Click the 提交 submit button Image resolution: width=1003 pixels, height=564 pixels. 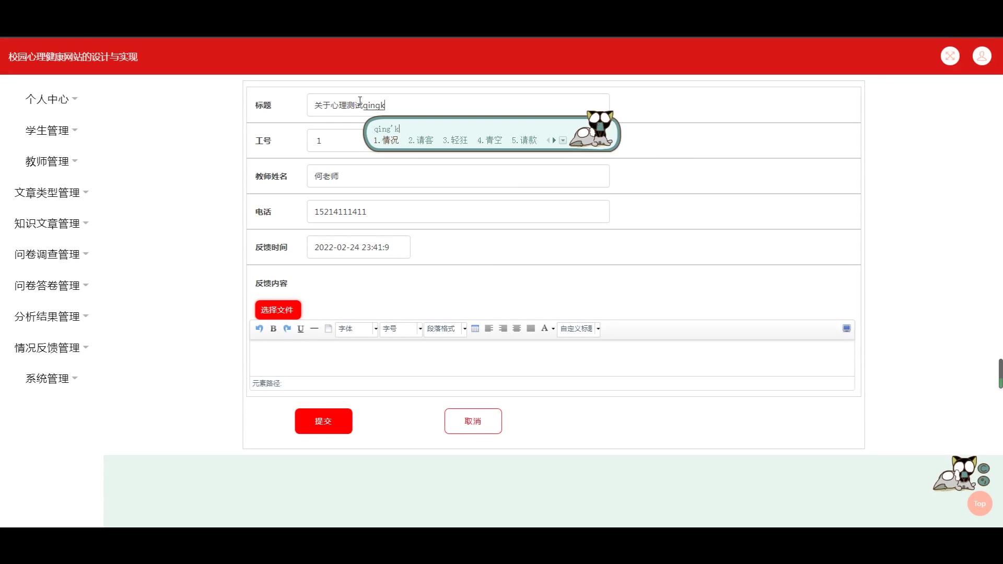tap(323, 421)
